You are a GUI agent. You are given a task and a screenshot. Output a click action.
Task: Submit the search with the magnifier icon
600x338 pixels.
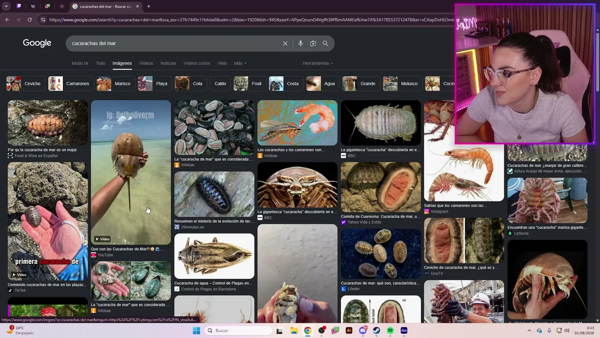coord(325,44)
